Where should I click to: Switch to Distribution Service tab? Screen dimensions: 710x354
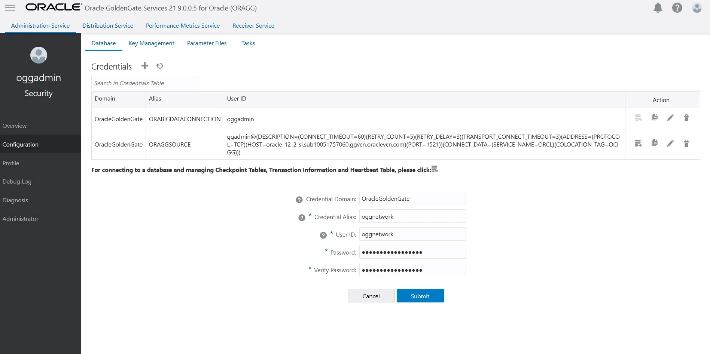tap(108, 26)
